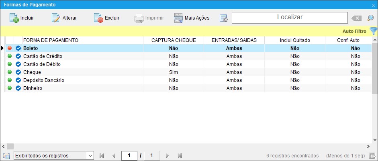The height and width of the screenshot is (161, 378).
Task: Sort by CAPTURA CHEQUE column header
Action: (x=174, y=40)
